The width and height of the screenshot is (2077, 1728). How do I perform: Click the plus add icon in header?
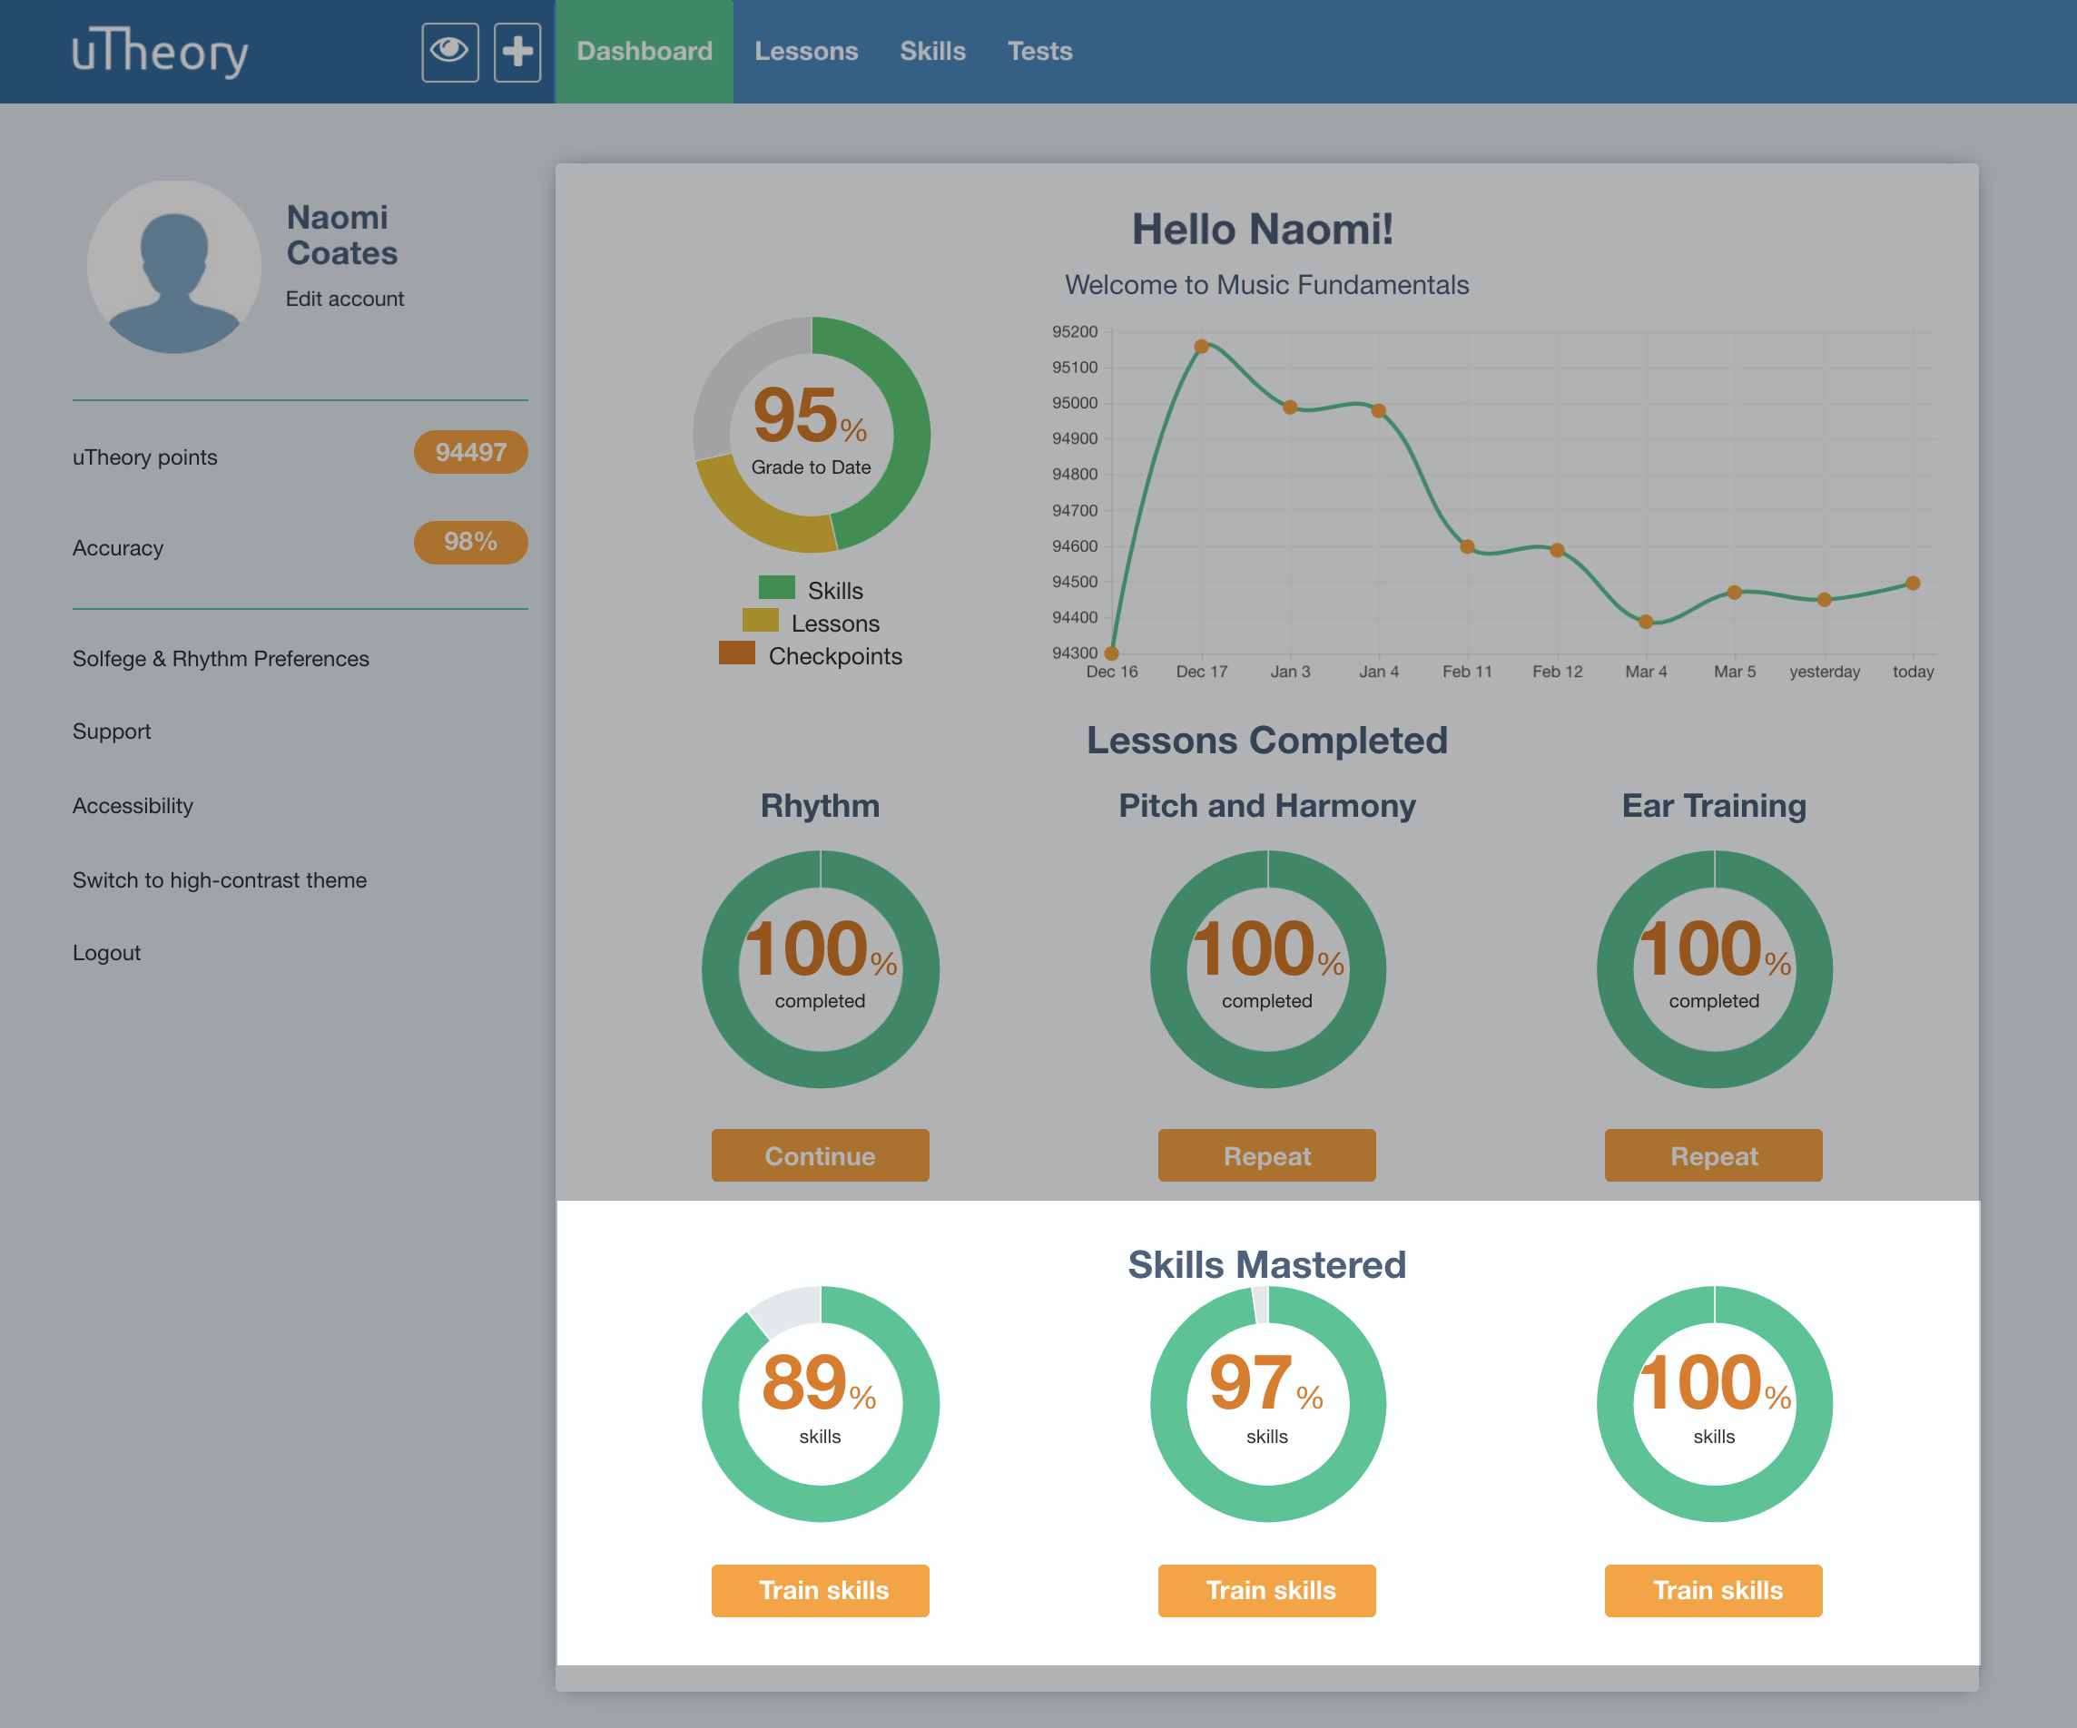[x=517, y=52]
